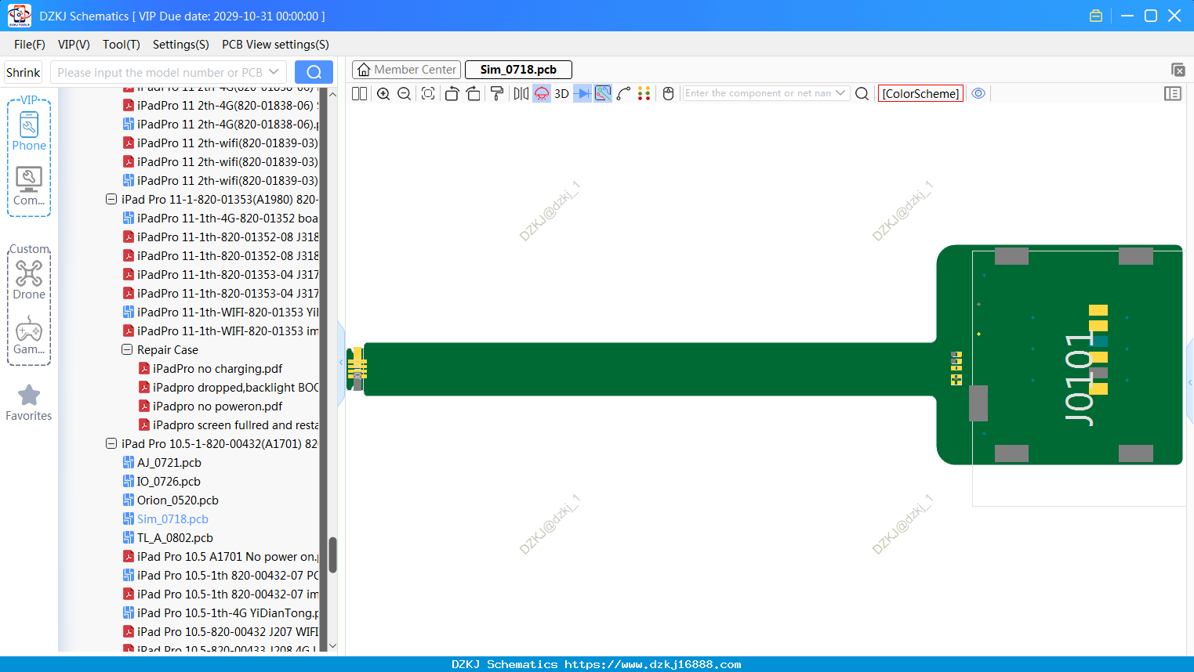Screen dimensions: 1194x672
Task: Focus the model number or PCB input
Action: pos(160,72)
